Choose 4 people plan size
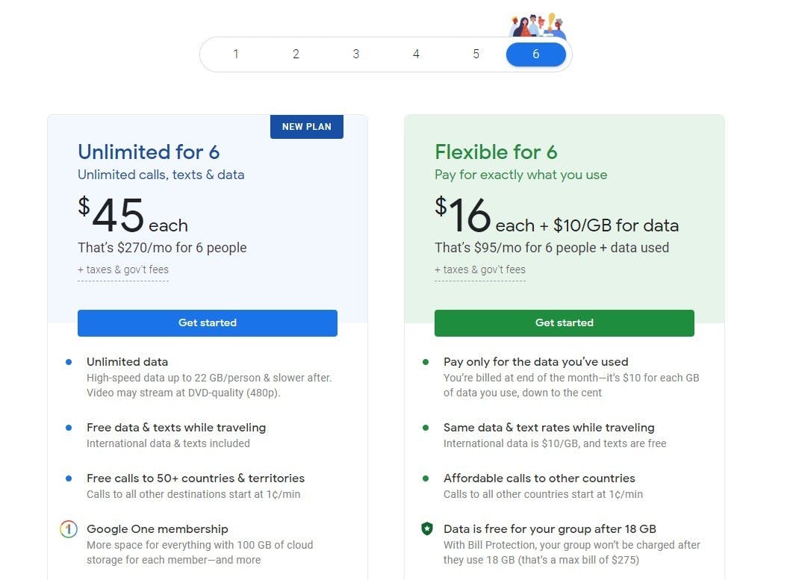 [x=416, y=54]
